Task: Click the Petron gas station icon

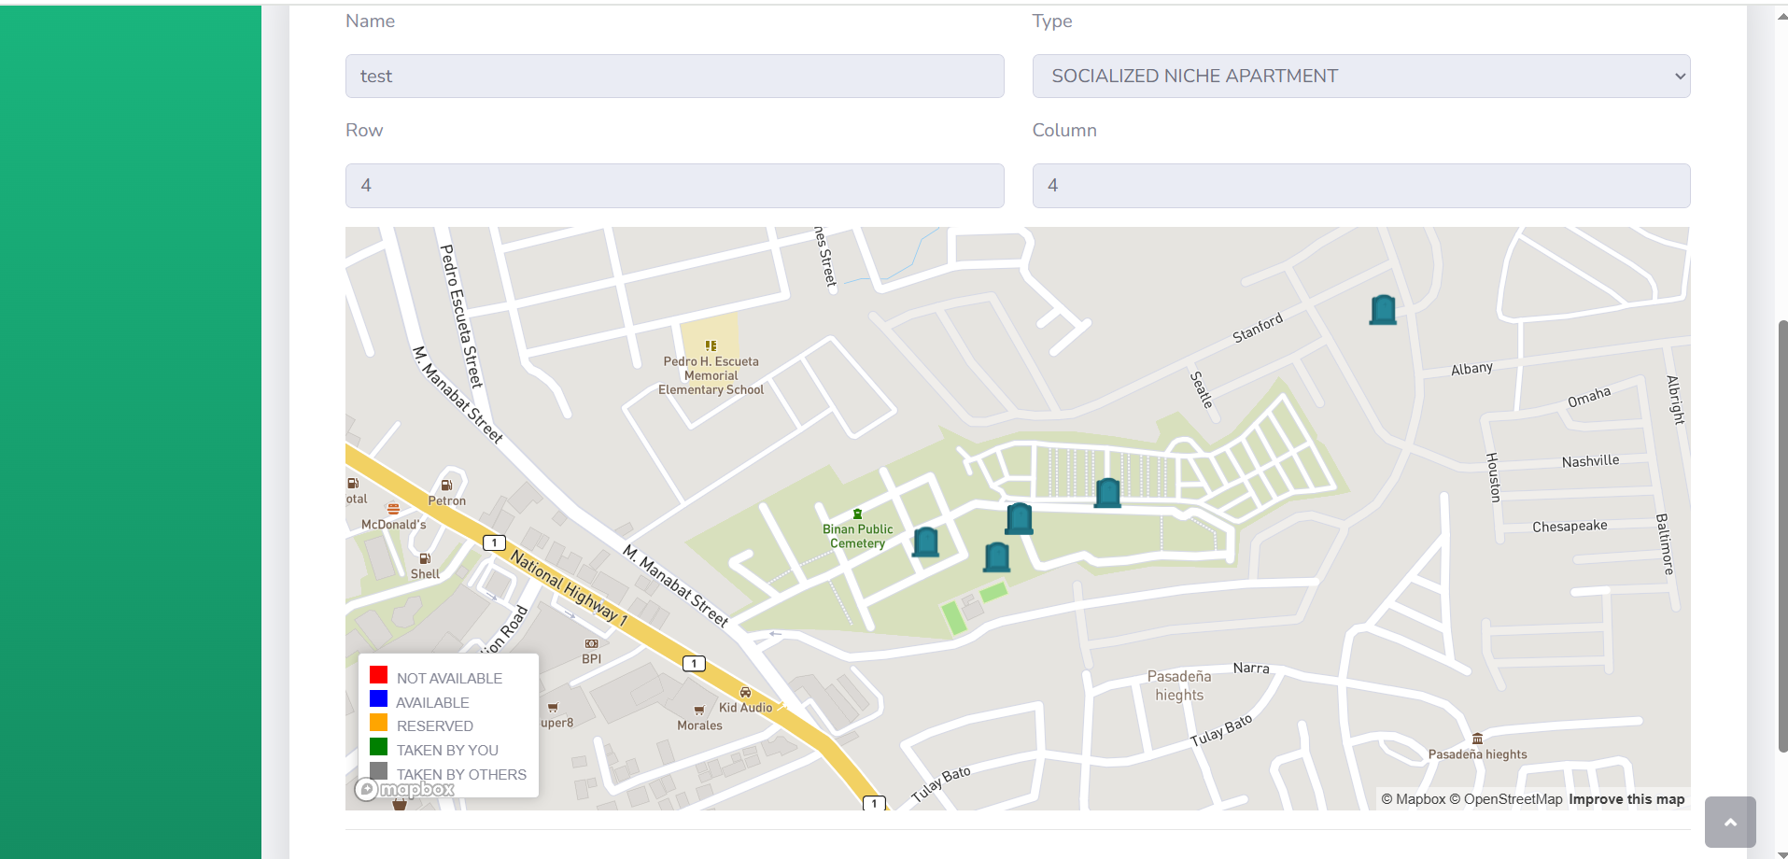Action: (446, 486)
